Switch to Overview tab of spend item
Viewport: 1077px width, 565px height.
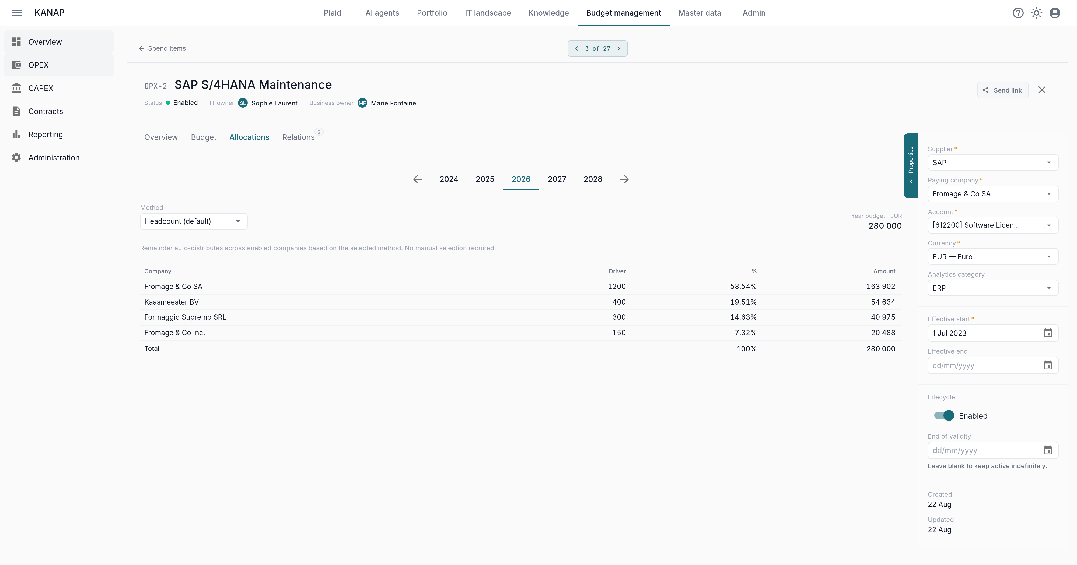[161, 137]
